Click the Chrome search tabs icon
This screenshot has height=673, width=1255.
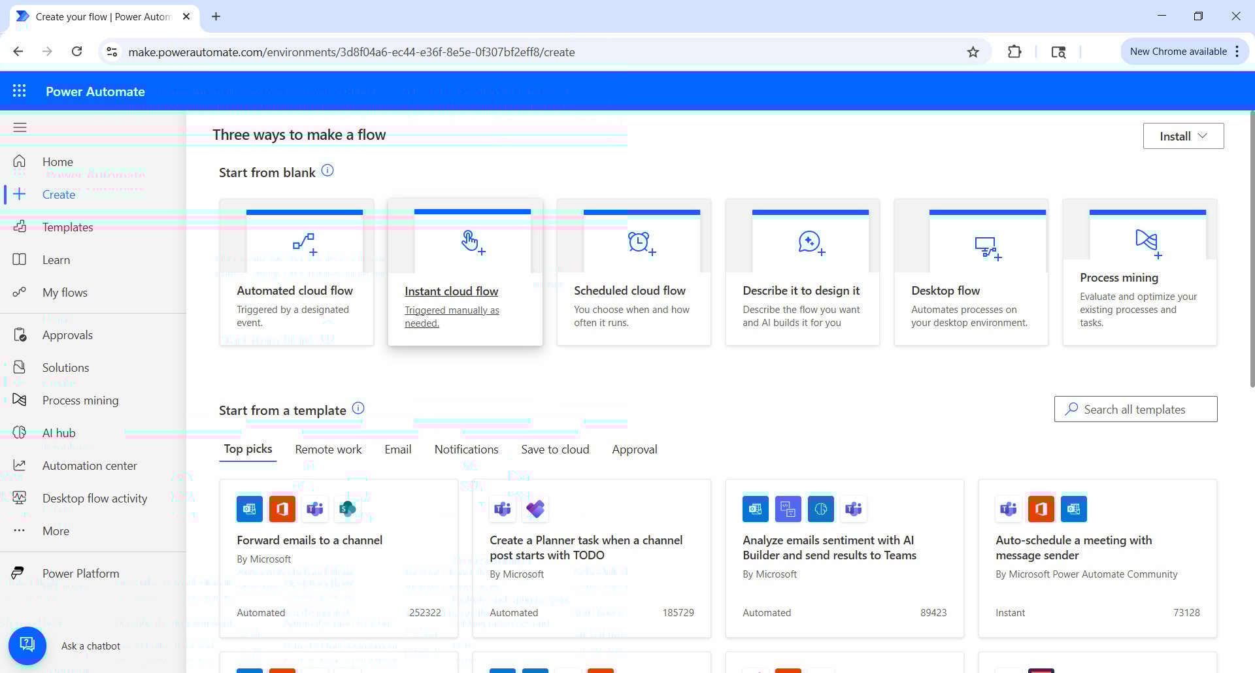[x=1058, y=52]
